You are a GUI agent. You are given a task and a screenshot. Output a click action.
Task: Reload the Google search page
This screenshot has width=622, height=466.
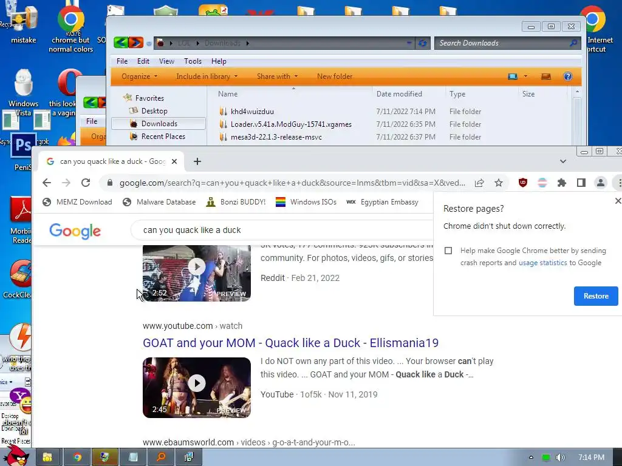(86, 183)
